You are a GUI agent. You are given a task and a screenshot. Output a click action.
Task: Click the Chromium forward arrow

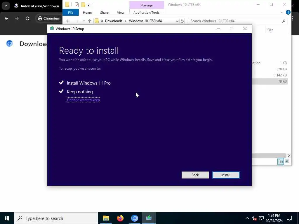17,18
